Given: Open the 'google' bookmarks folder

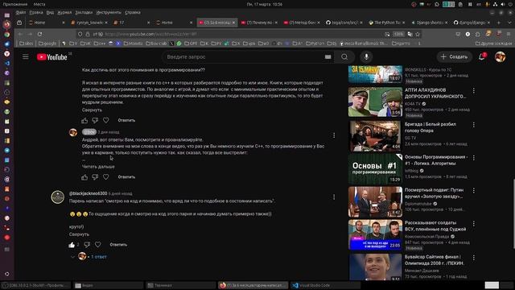Looking at the screenshot, I should (47, 43).
